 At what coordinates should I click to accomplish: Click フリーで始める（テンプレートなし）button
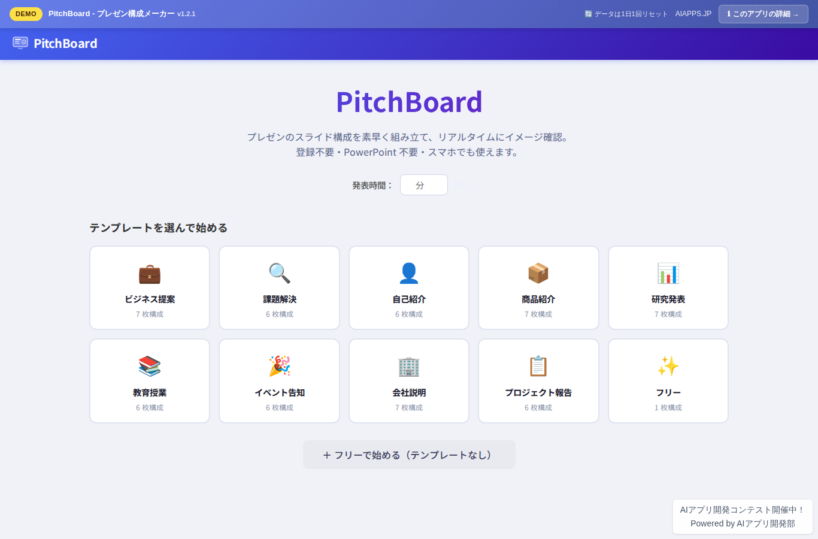tap(409, 455)
